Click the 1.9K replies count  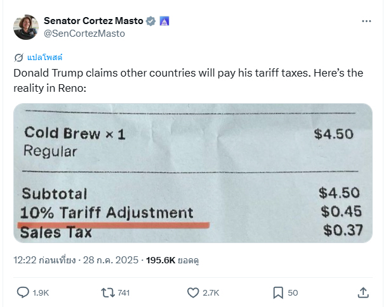(x=40, y=292)
